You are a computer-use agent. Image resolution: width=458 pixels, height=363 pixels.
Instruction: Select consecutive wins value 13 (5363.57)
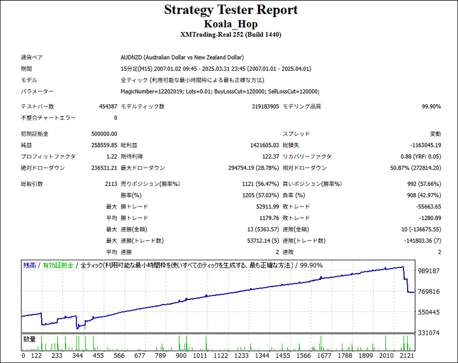tap(263, 230)
